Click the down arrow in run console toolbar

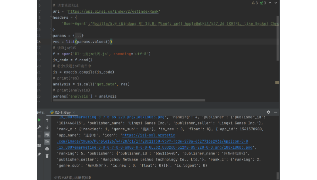[47, 127]
